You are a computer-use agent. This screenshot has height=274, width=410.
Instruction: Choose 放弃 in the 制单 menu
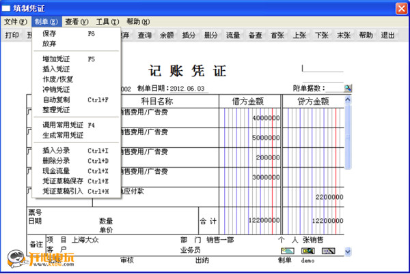click(76, 44)
